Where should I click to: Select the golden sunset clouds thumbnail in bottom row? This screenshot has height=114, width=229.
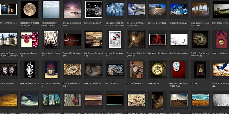(9, 100)
